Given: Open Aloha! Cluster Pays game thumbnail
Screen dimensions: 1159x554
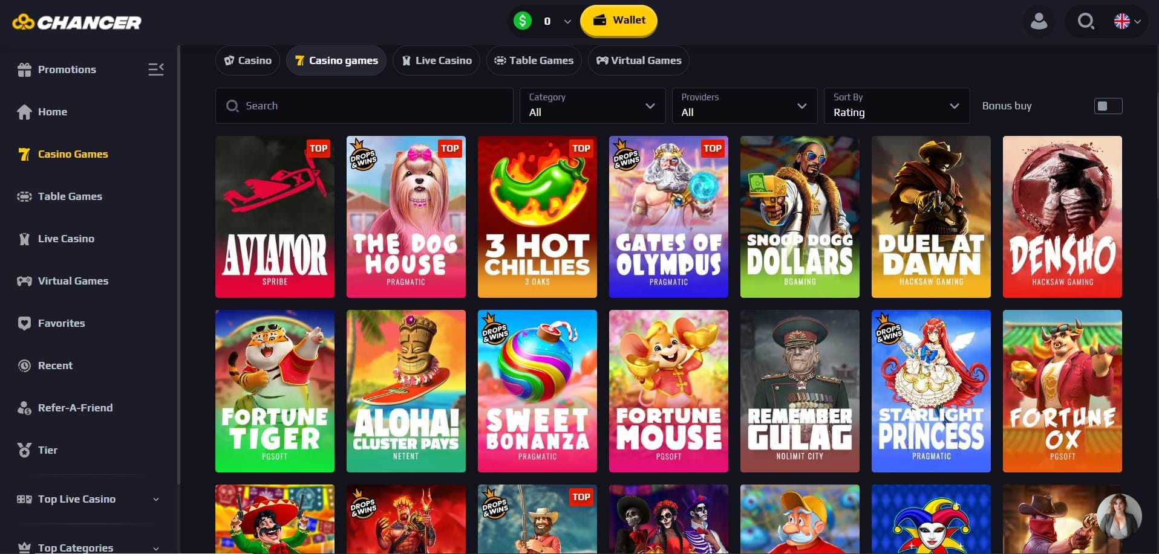Looking at the screenshot, I should (406, 391).
